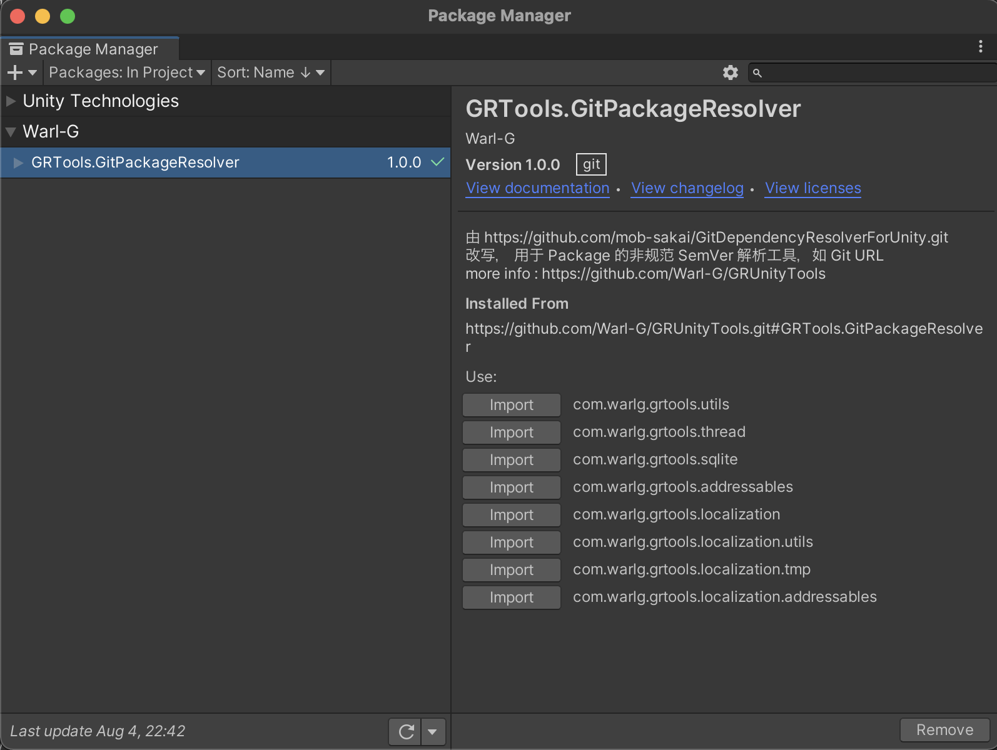Open View changelog link
Viewport: 997px width, 750px height.
[687, 188]
